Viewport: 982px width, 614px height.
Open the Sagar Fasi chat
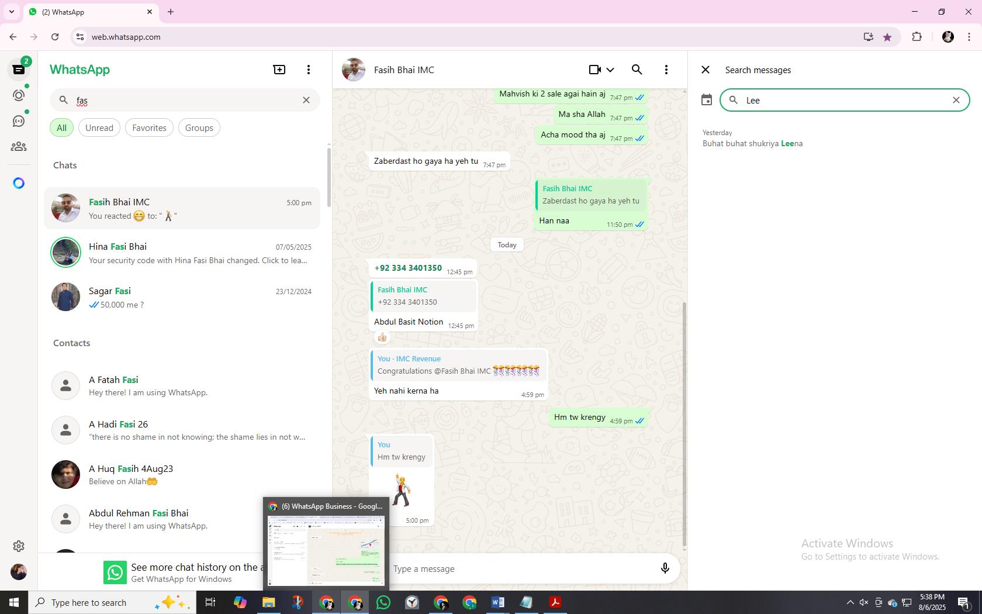pos(182,297)
